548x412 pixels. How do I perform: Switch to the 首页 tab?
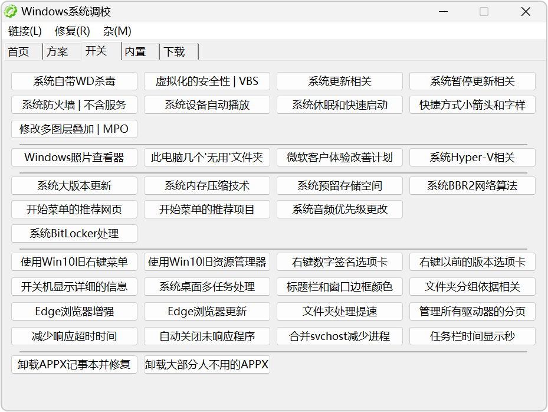point(23,52)
